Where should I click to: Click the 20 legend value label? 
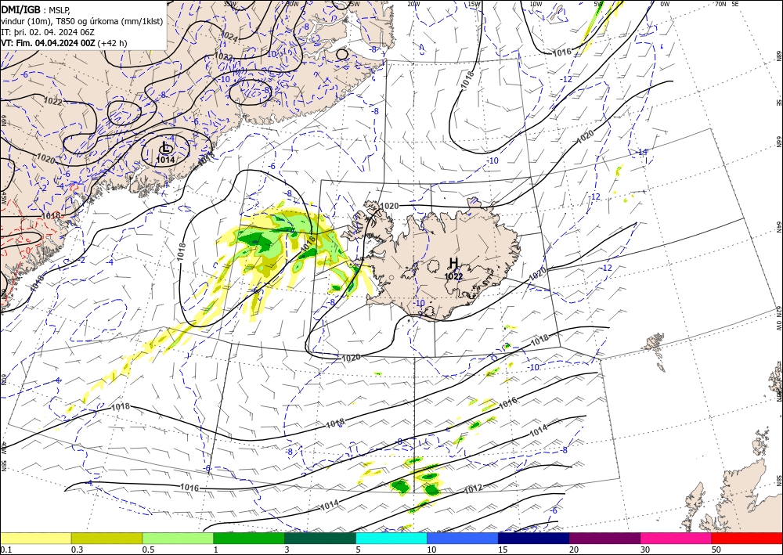click(x=574, y=550)
